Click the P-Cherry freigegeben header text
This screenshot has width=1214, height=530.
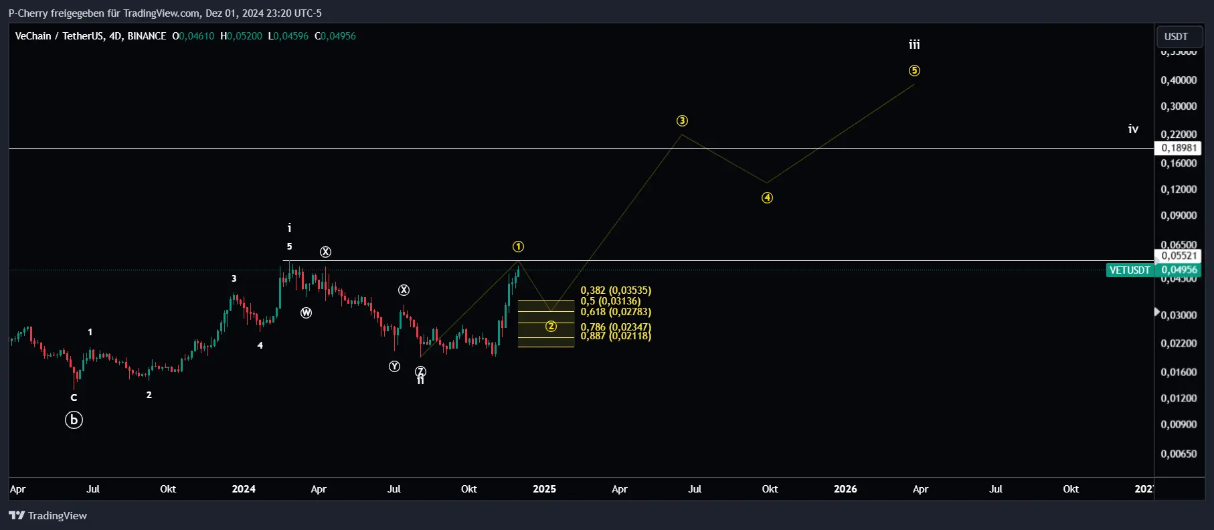[165, 13]
